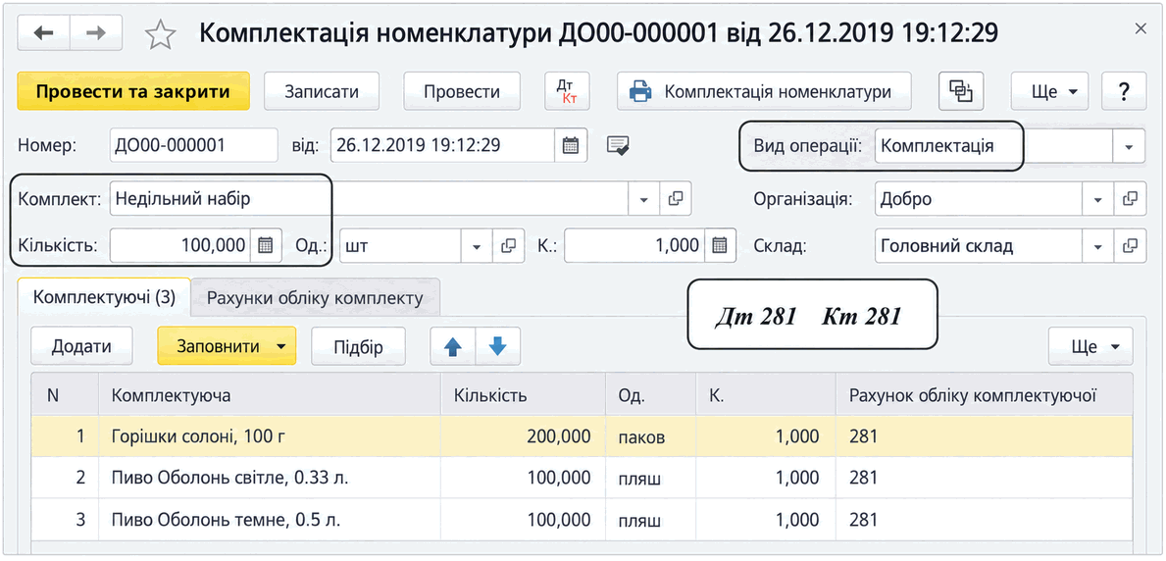Click the К. field with 1,000
The width and height of the screenshot is (1166, 561).
[634, 245]
